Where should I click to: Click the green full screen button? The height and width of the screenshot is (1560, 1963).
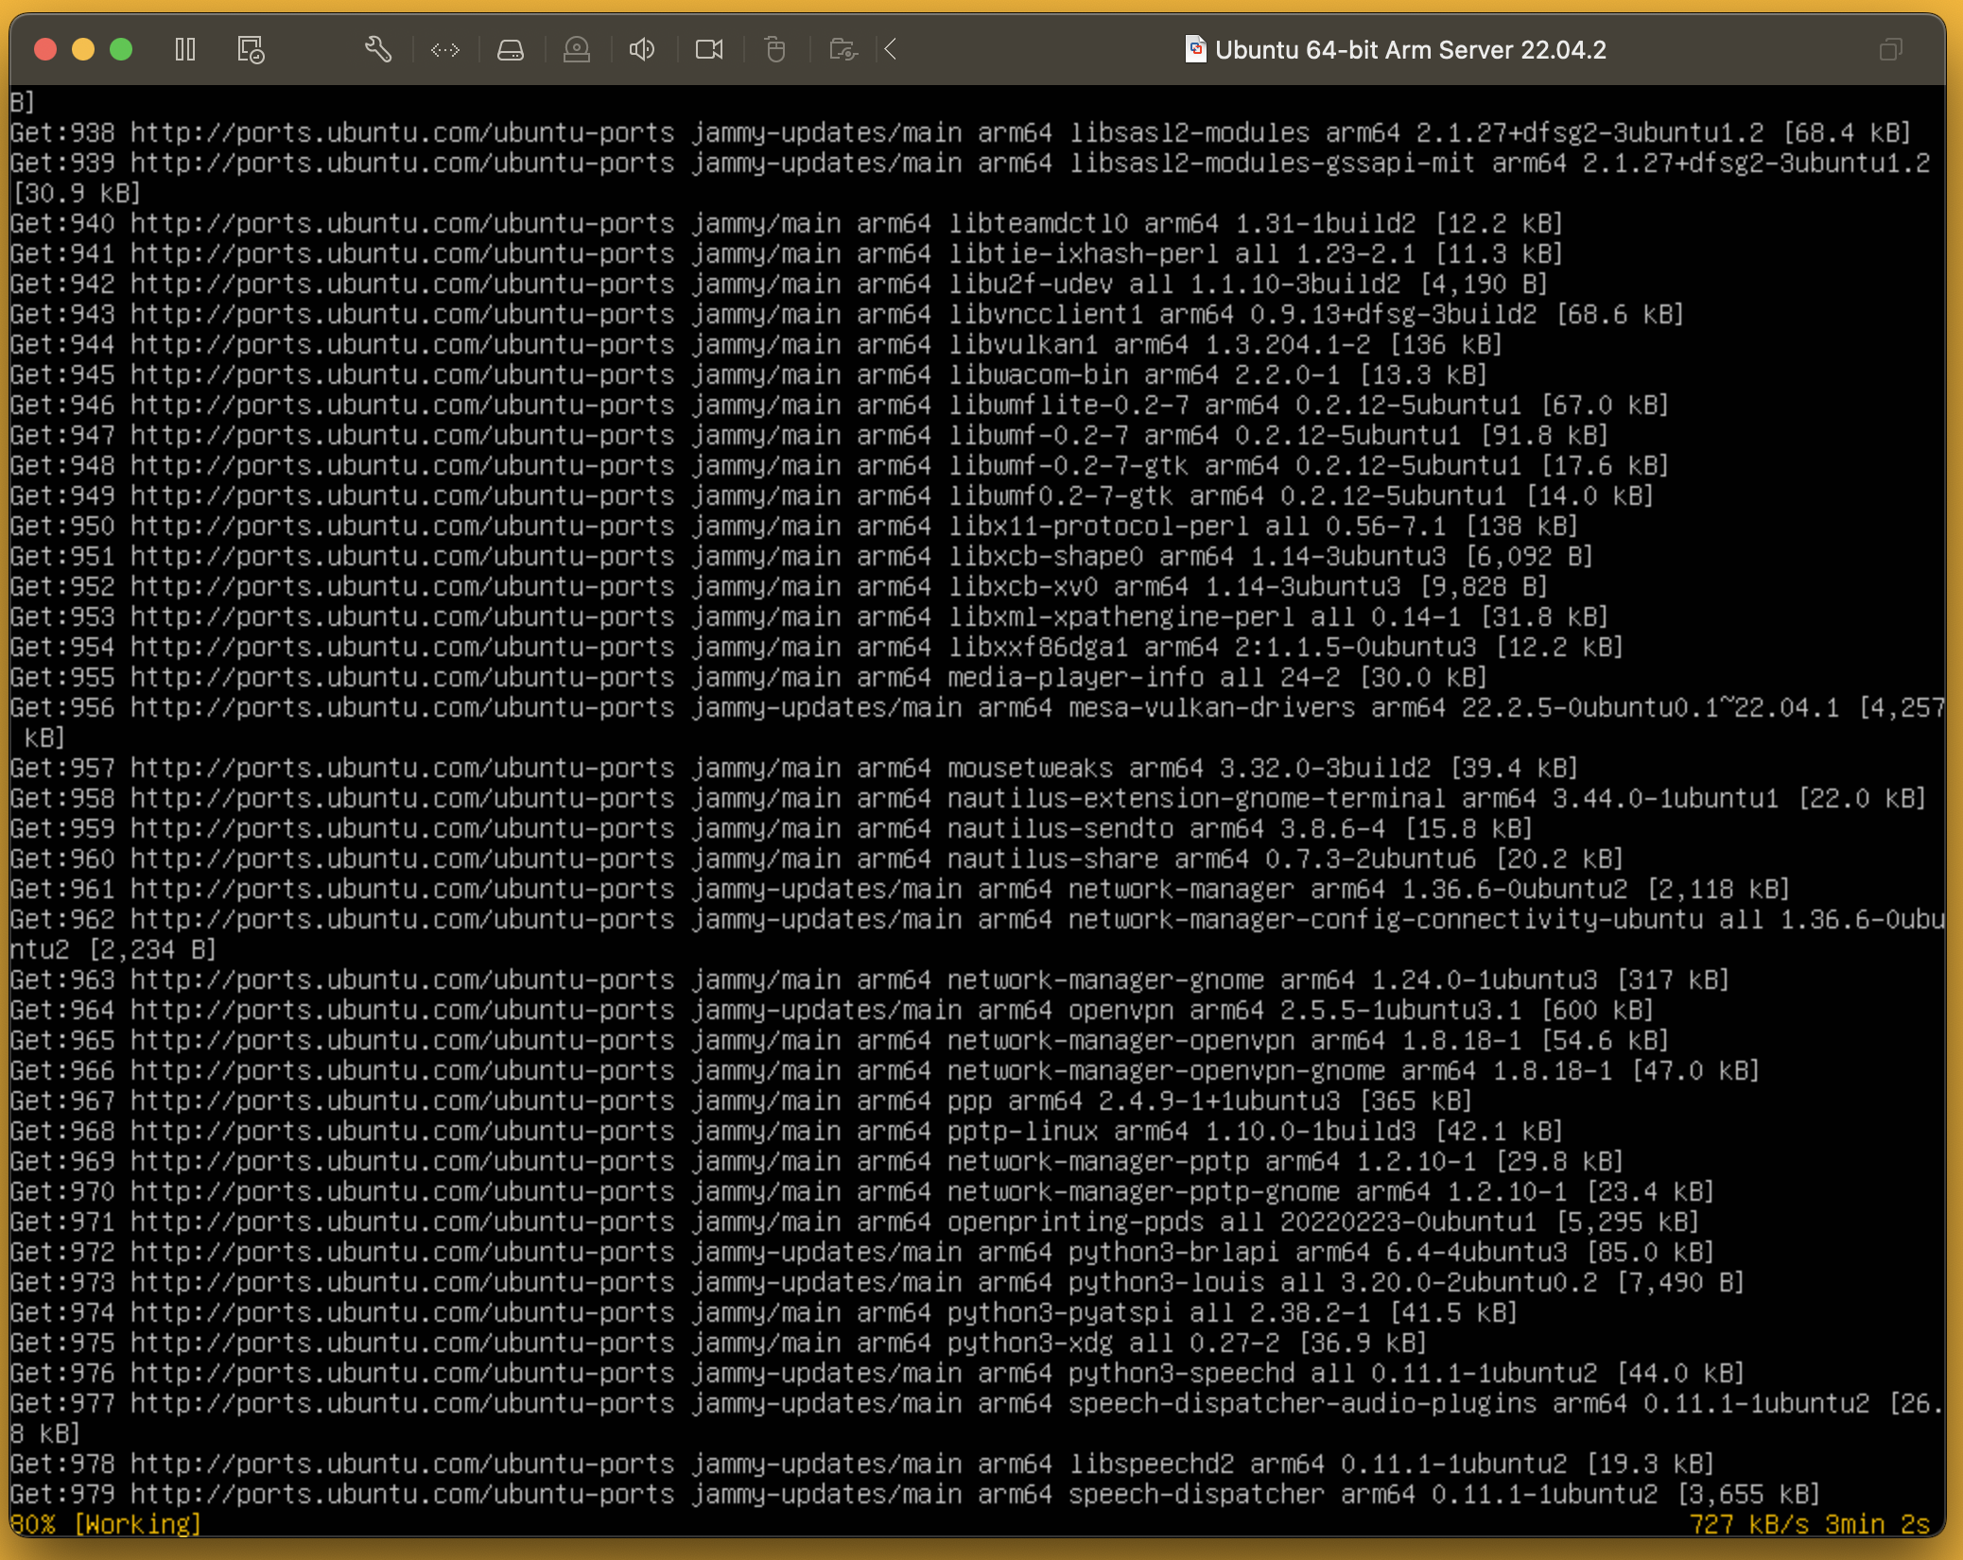click(x=121, y=49)
